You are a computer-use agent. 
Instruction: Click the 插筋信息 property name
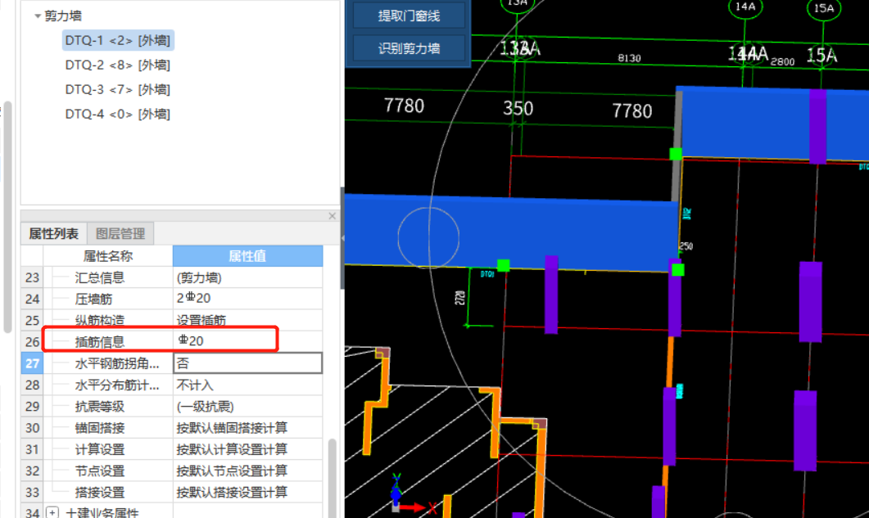pyautogui.click(x=100, y=342)
